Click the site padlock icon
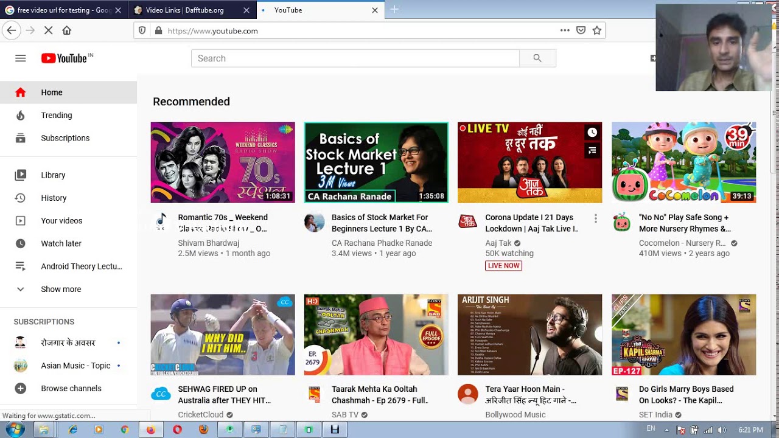 click(158, 30)
